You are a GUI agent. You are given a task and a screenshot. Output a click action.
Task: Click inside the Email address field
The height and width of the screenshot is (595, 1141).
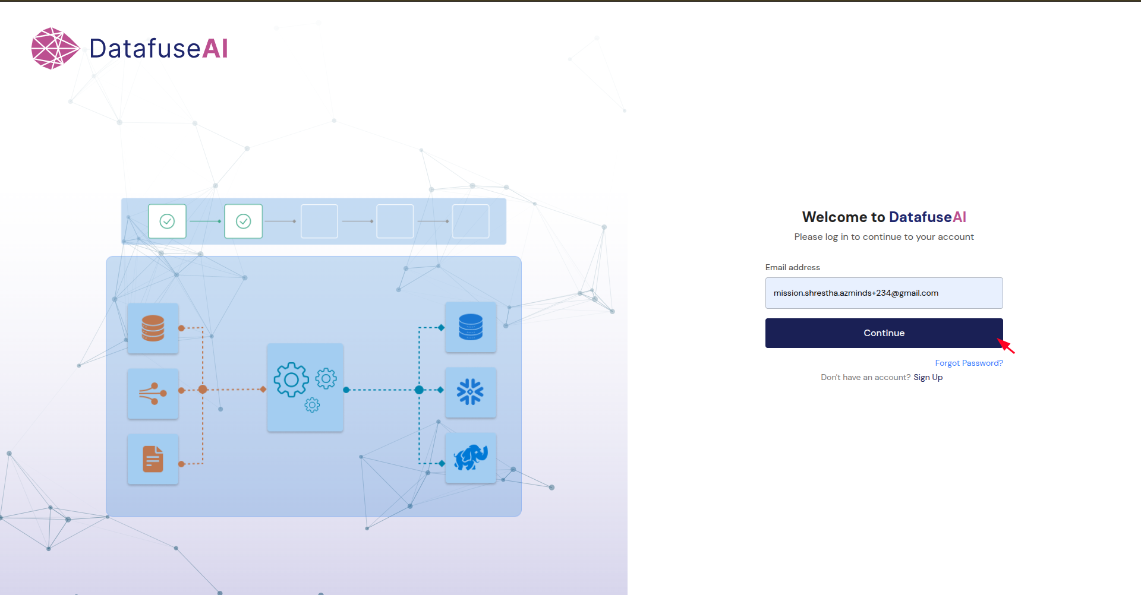coord(884,293)
